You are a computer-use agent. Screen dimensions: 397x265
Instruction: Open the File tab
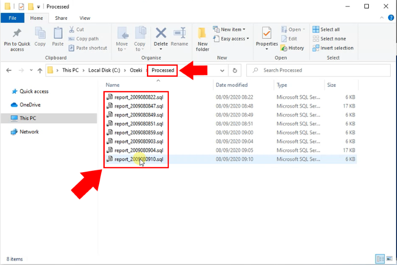[x=12, y=18]
